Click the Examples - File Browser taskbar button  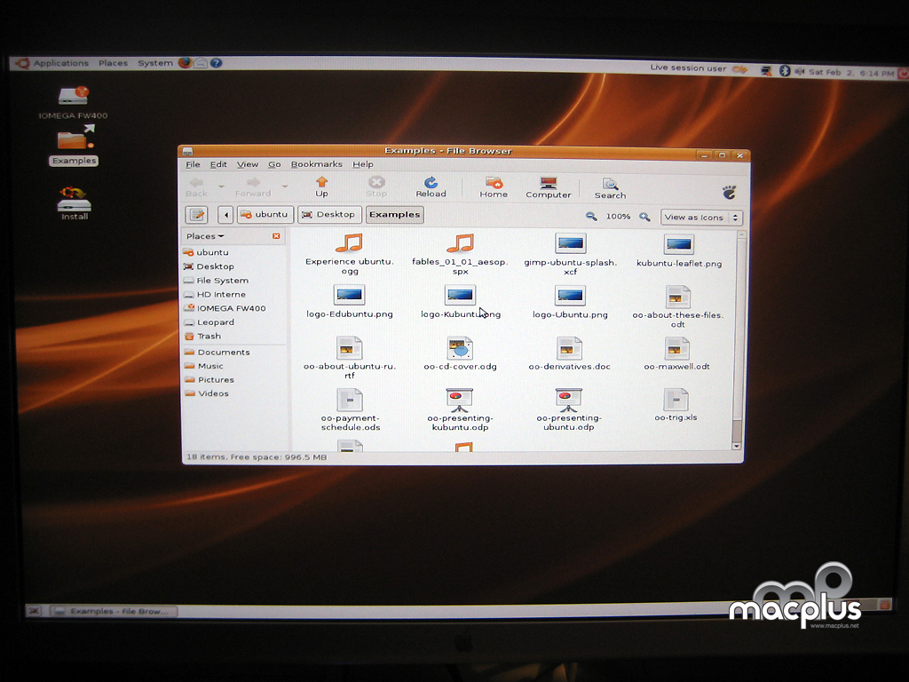pos(114,611)
